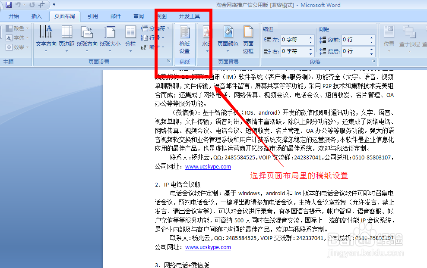Viewport: 427px width, 268px height.
Task: Switch to the 开始 ribbon tab
Action: click(14, 16)
